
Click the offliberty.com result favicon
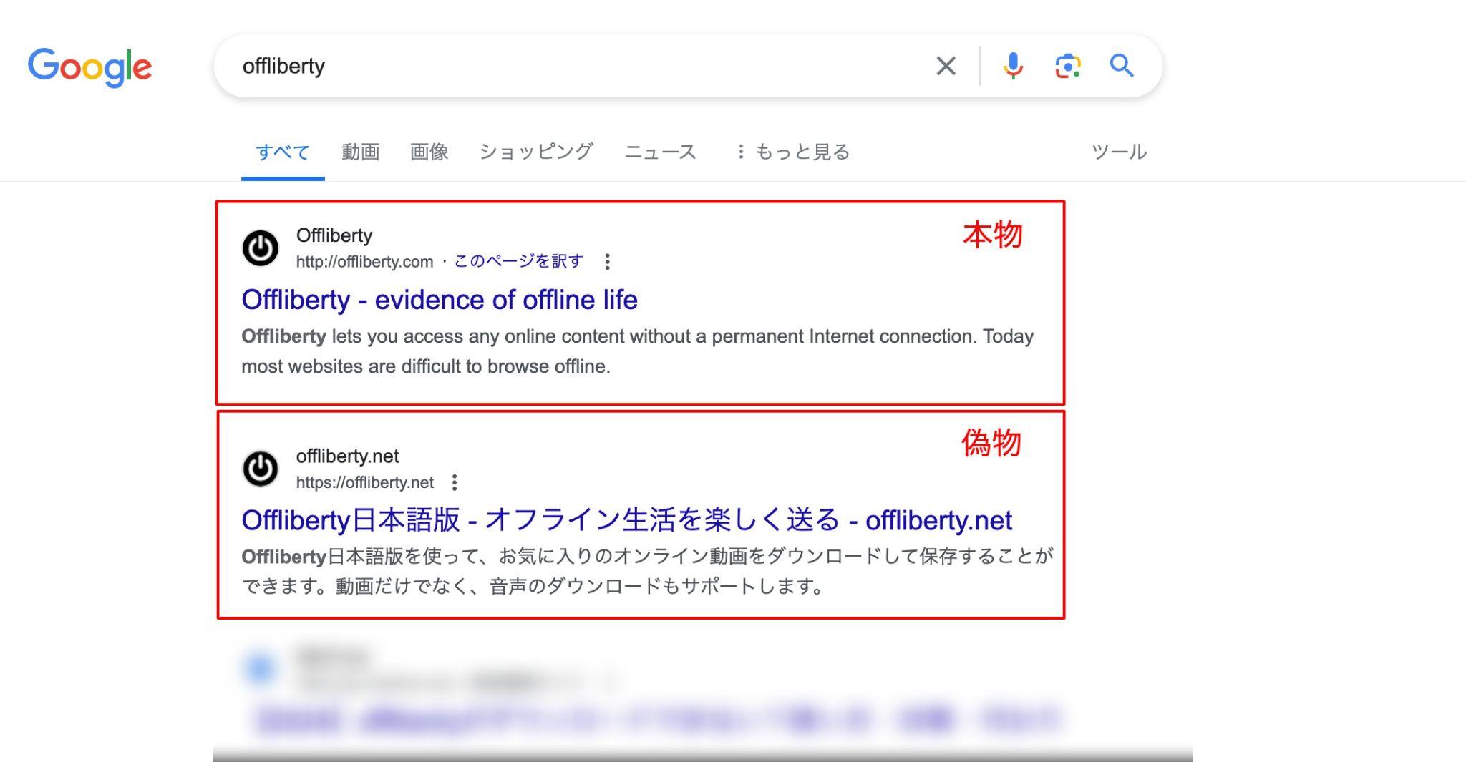(x=261, y=248)
